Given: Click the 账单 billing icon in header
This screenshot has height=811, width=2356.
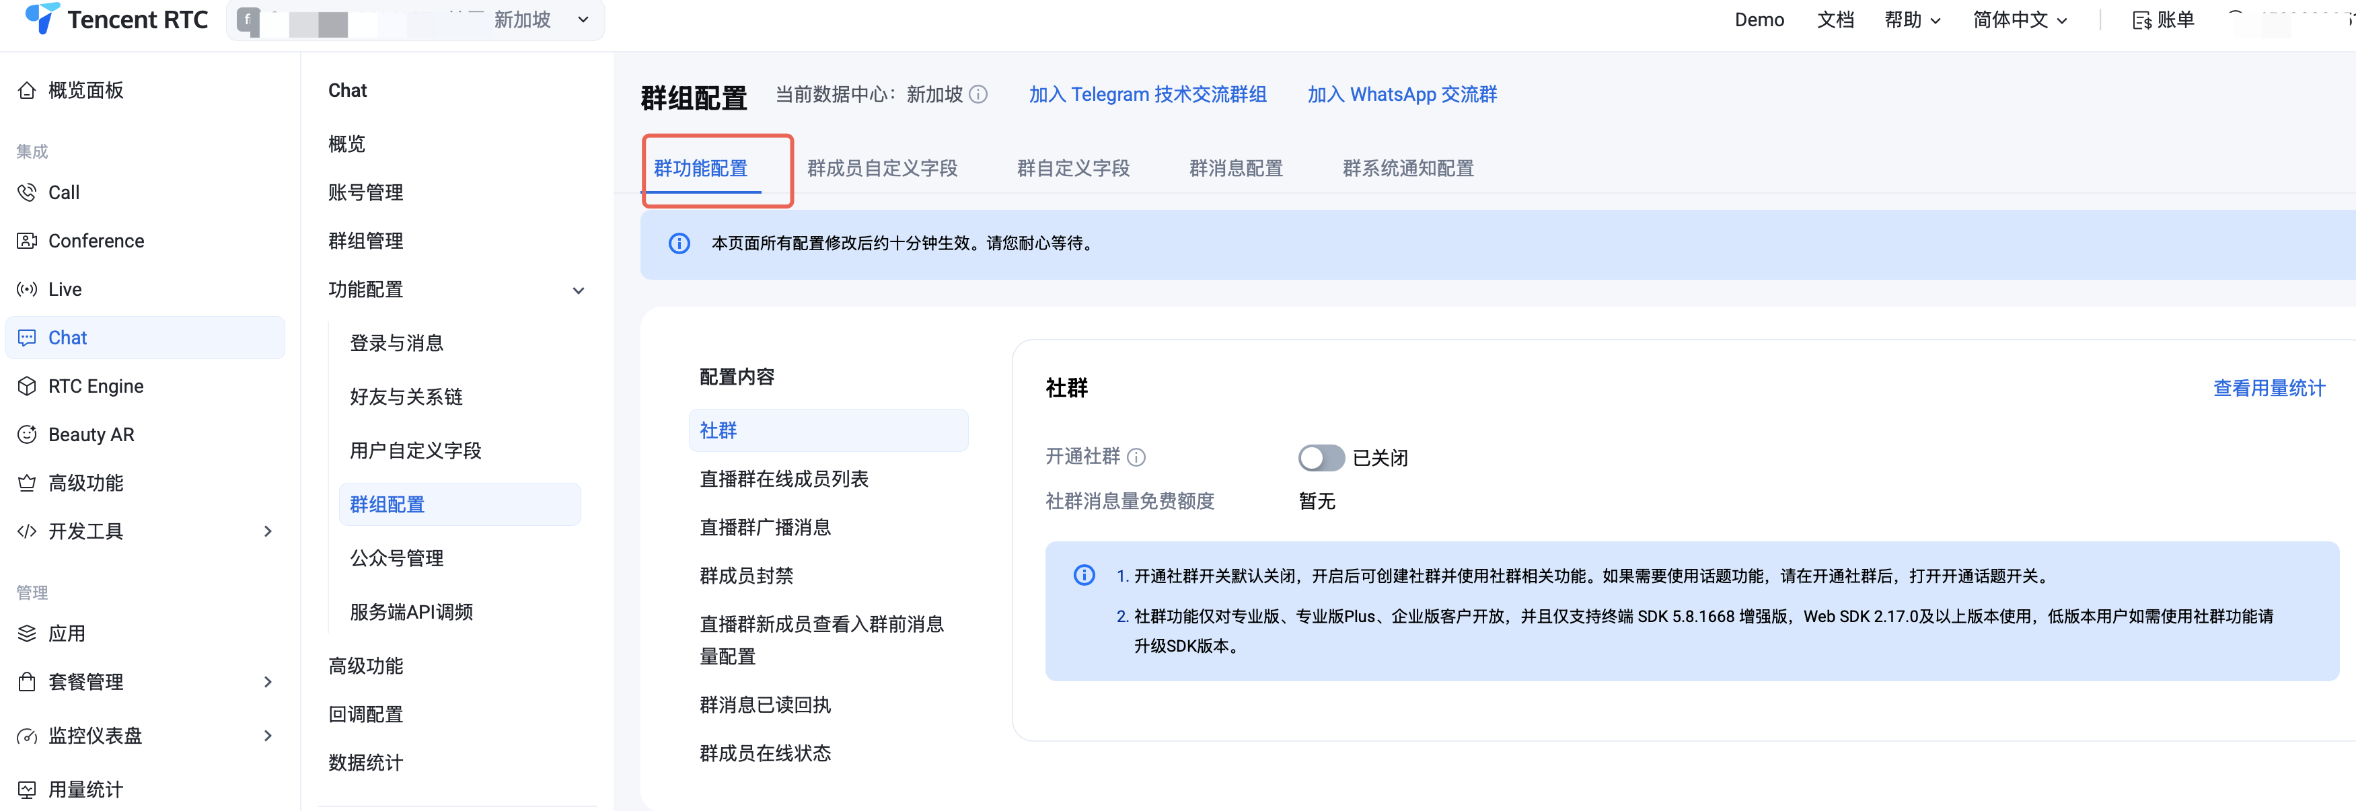Looking at the screenshot, I should (2142, 20).
